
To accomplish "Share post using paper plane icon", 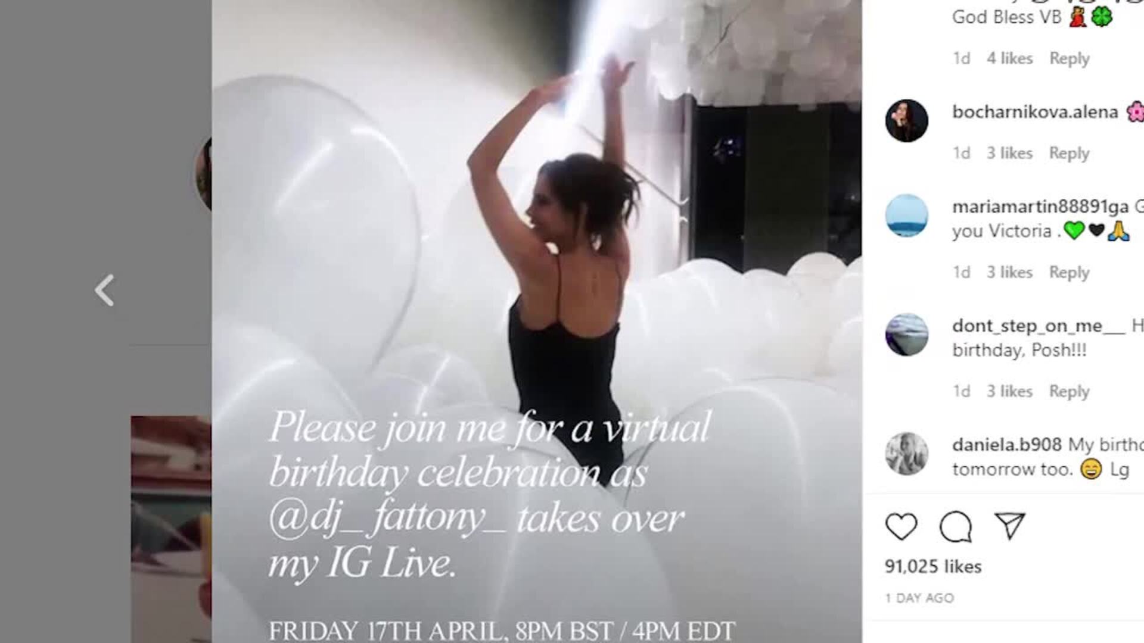I will click(x=1009, y=526).
